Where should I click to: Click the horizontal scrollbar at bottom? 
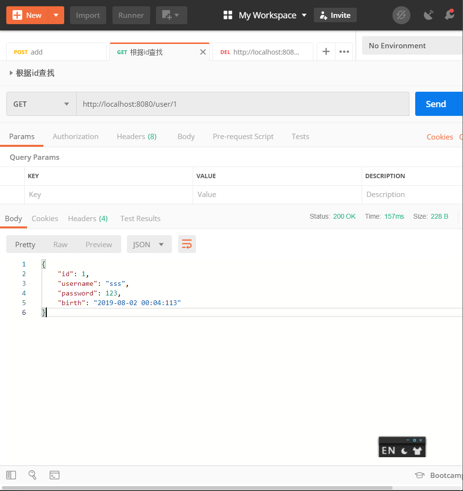pos(197,488)
